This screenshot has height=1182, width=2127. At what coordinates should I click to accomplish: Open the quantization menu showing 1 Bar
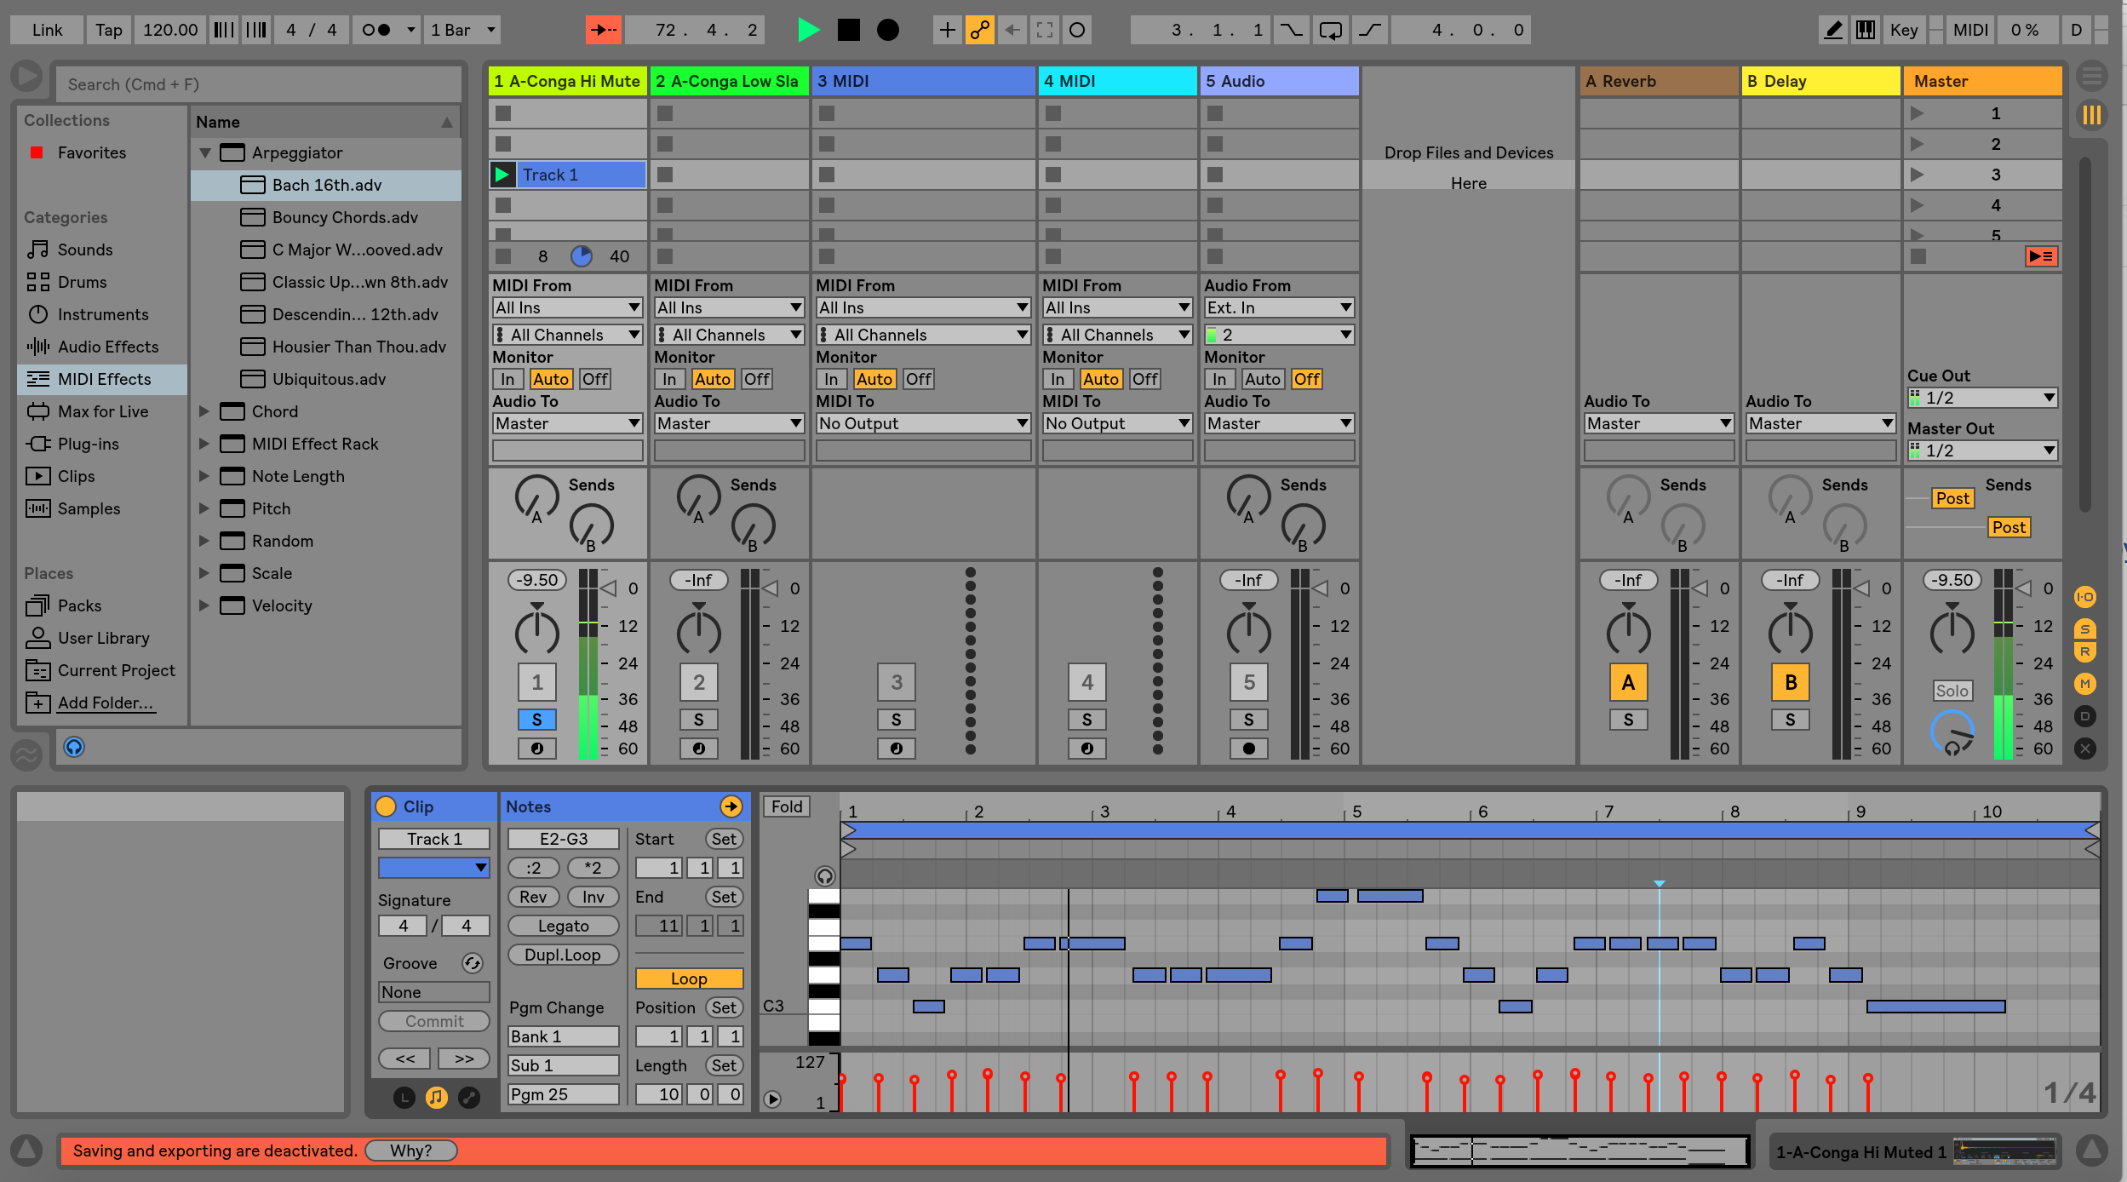(462, 30)
